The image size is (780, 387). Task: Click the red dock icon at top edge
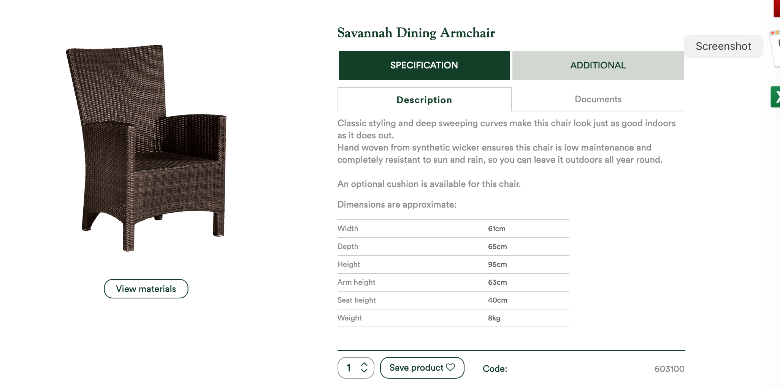pos(777,8)
